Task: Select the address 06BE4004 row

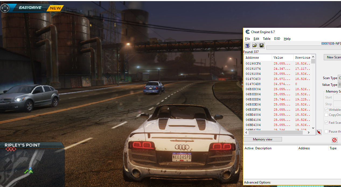Action: pyautogui.click(x=277, y=115)
